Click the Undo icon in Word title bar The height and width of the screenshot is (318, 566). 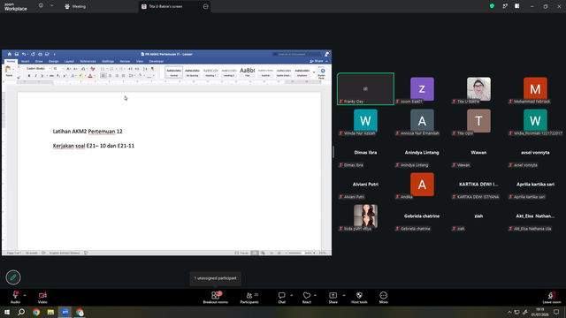[x=24, y=54]
